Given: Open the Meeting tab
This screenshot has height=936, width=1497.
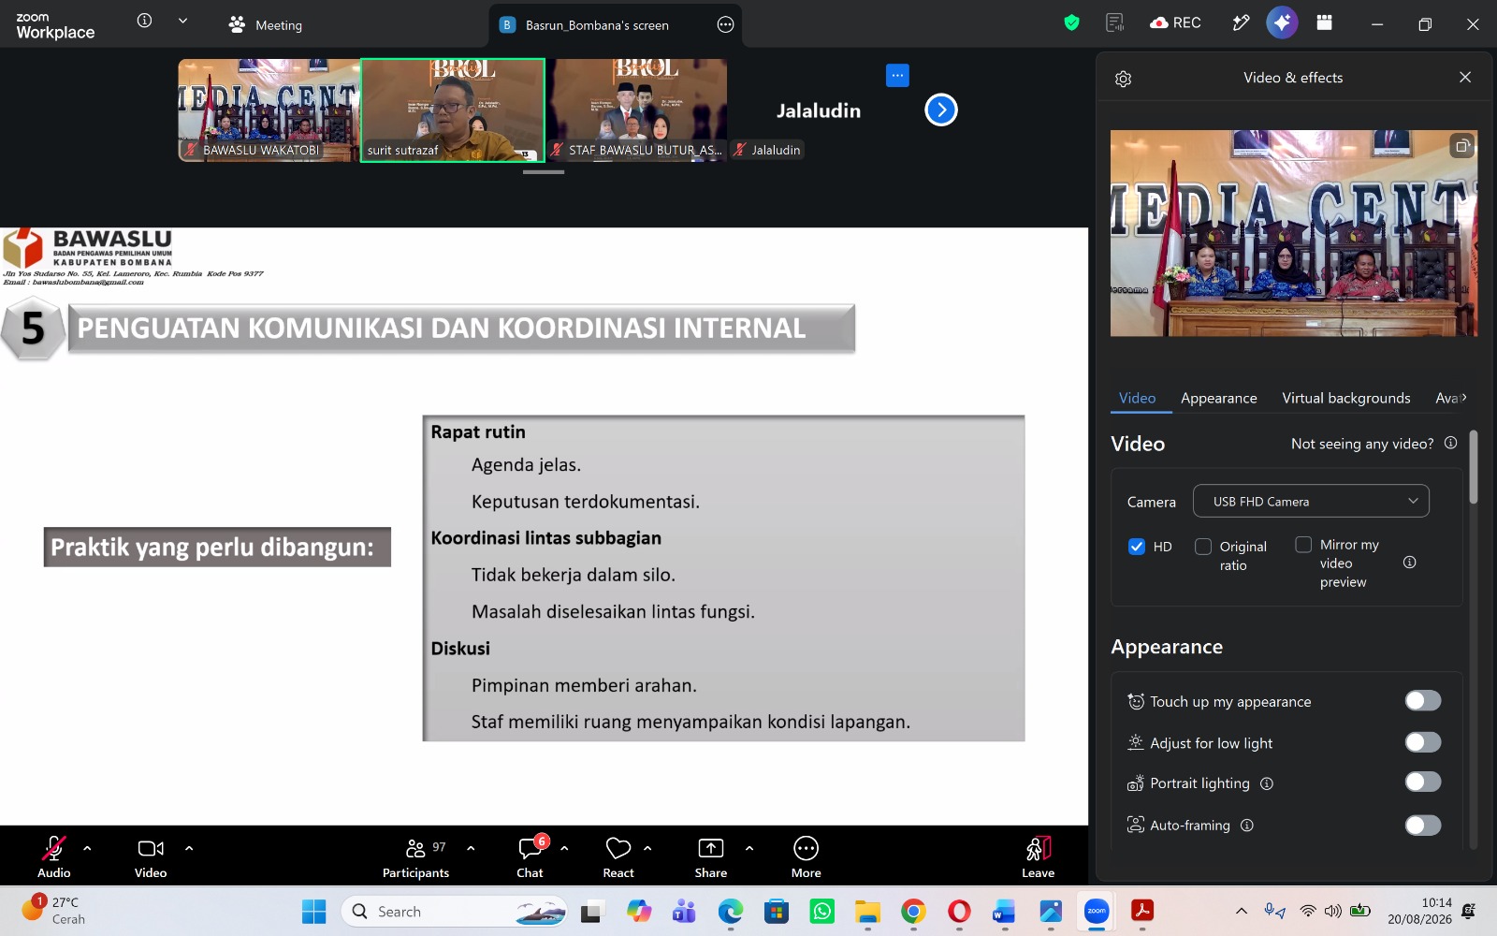Looking at the screenshot, I should tap(266, 25).
